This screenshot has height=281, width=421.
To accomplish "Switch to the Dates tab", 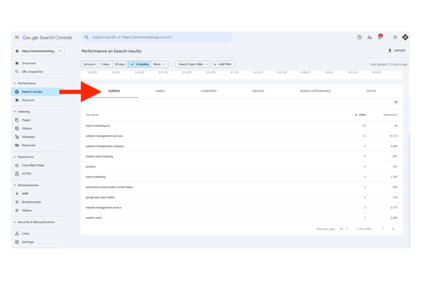I will click(x=371, y=91).
